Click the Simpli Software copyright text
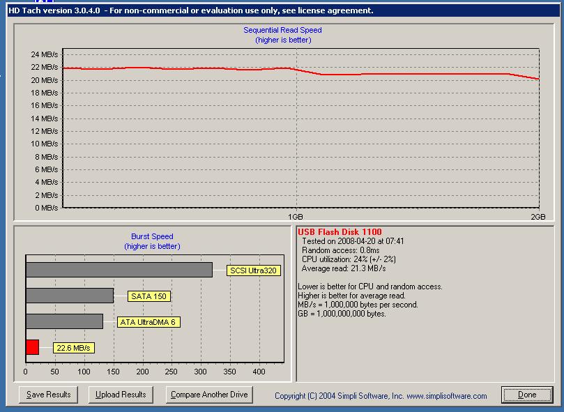Image resolution: width=564 pixels, height=412 pixels. (x=381, y=396)
